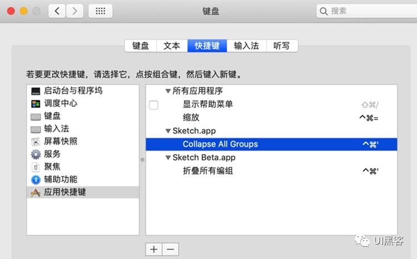Screen dimensions: 417x259
Task: Switch to the 听写 tab
Action: pos(281,46)
